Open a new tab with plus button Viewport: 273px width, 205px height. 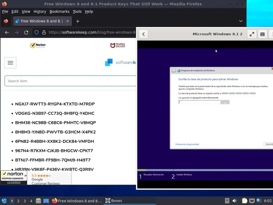78,21
